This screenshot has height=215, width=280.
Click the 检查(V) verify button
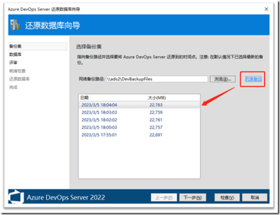click(227, 197)
